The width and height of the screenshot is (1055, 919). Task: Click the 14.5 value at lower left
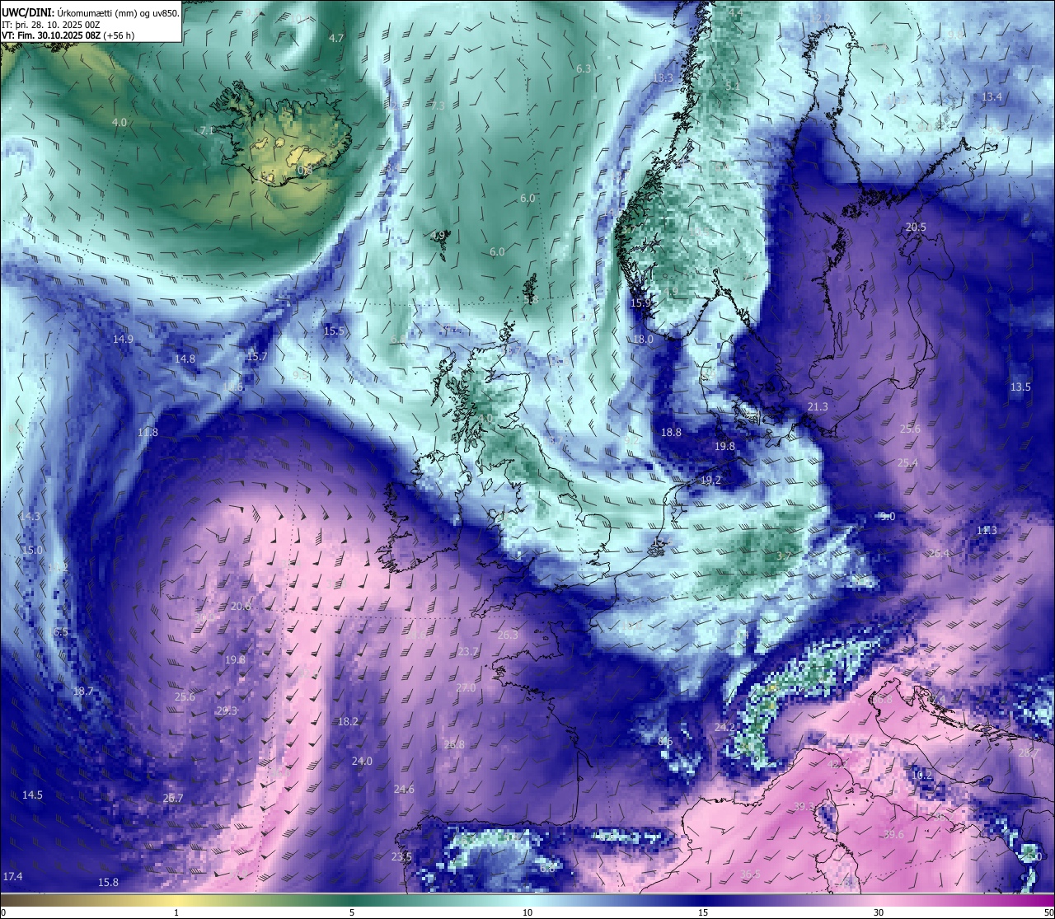32,795
